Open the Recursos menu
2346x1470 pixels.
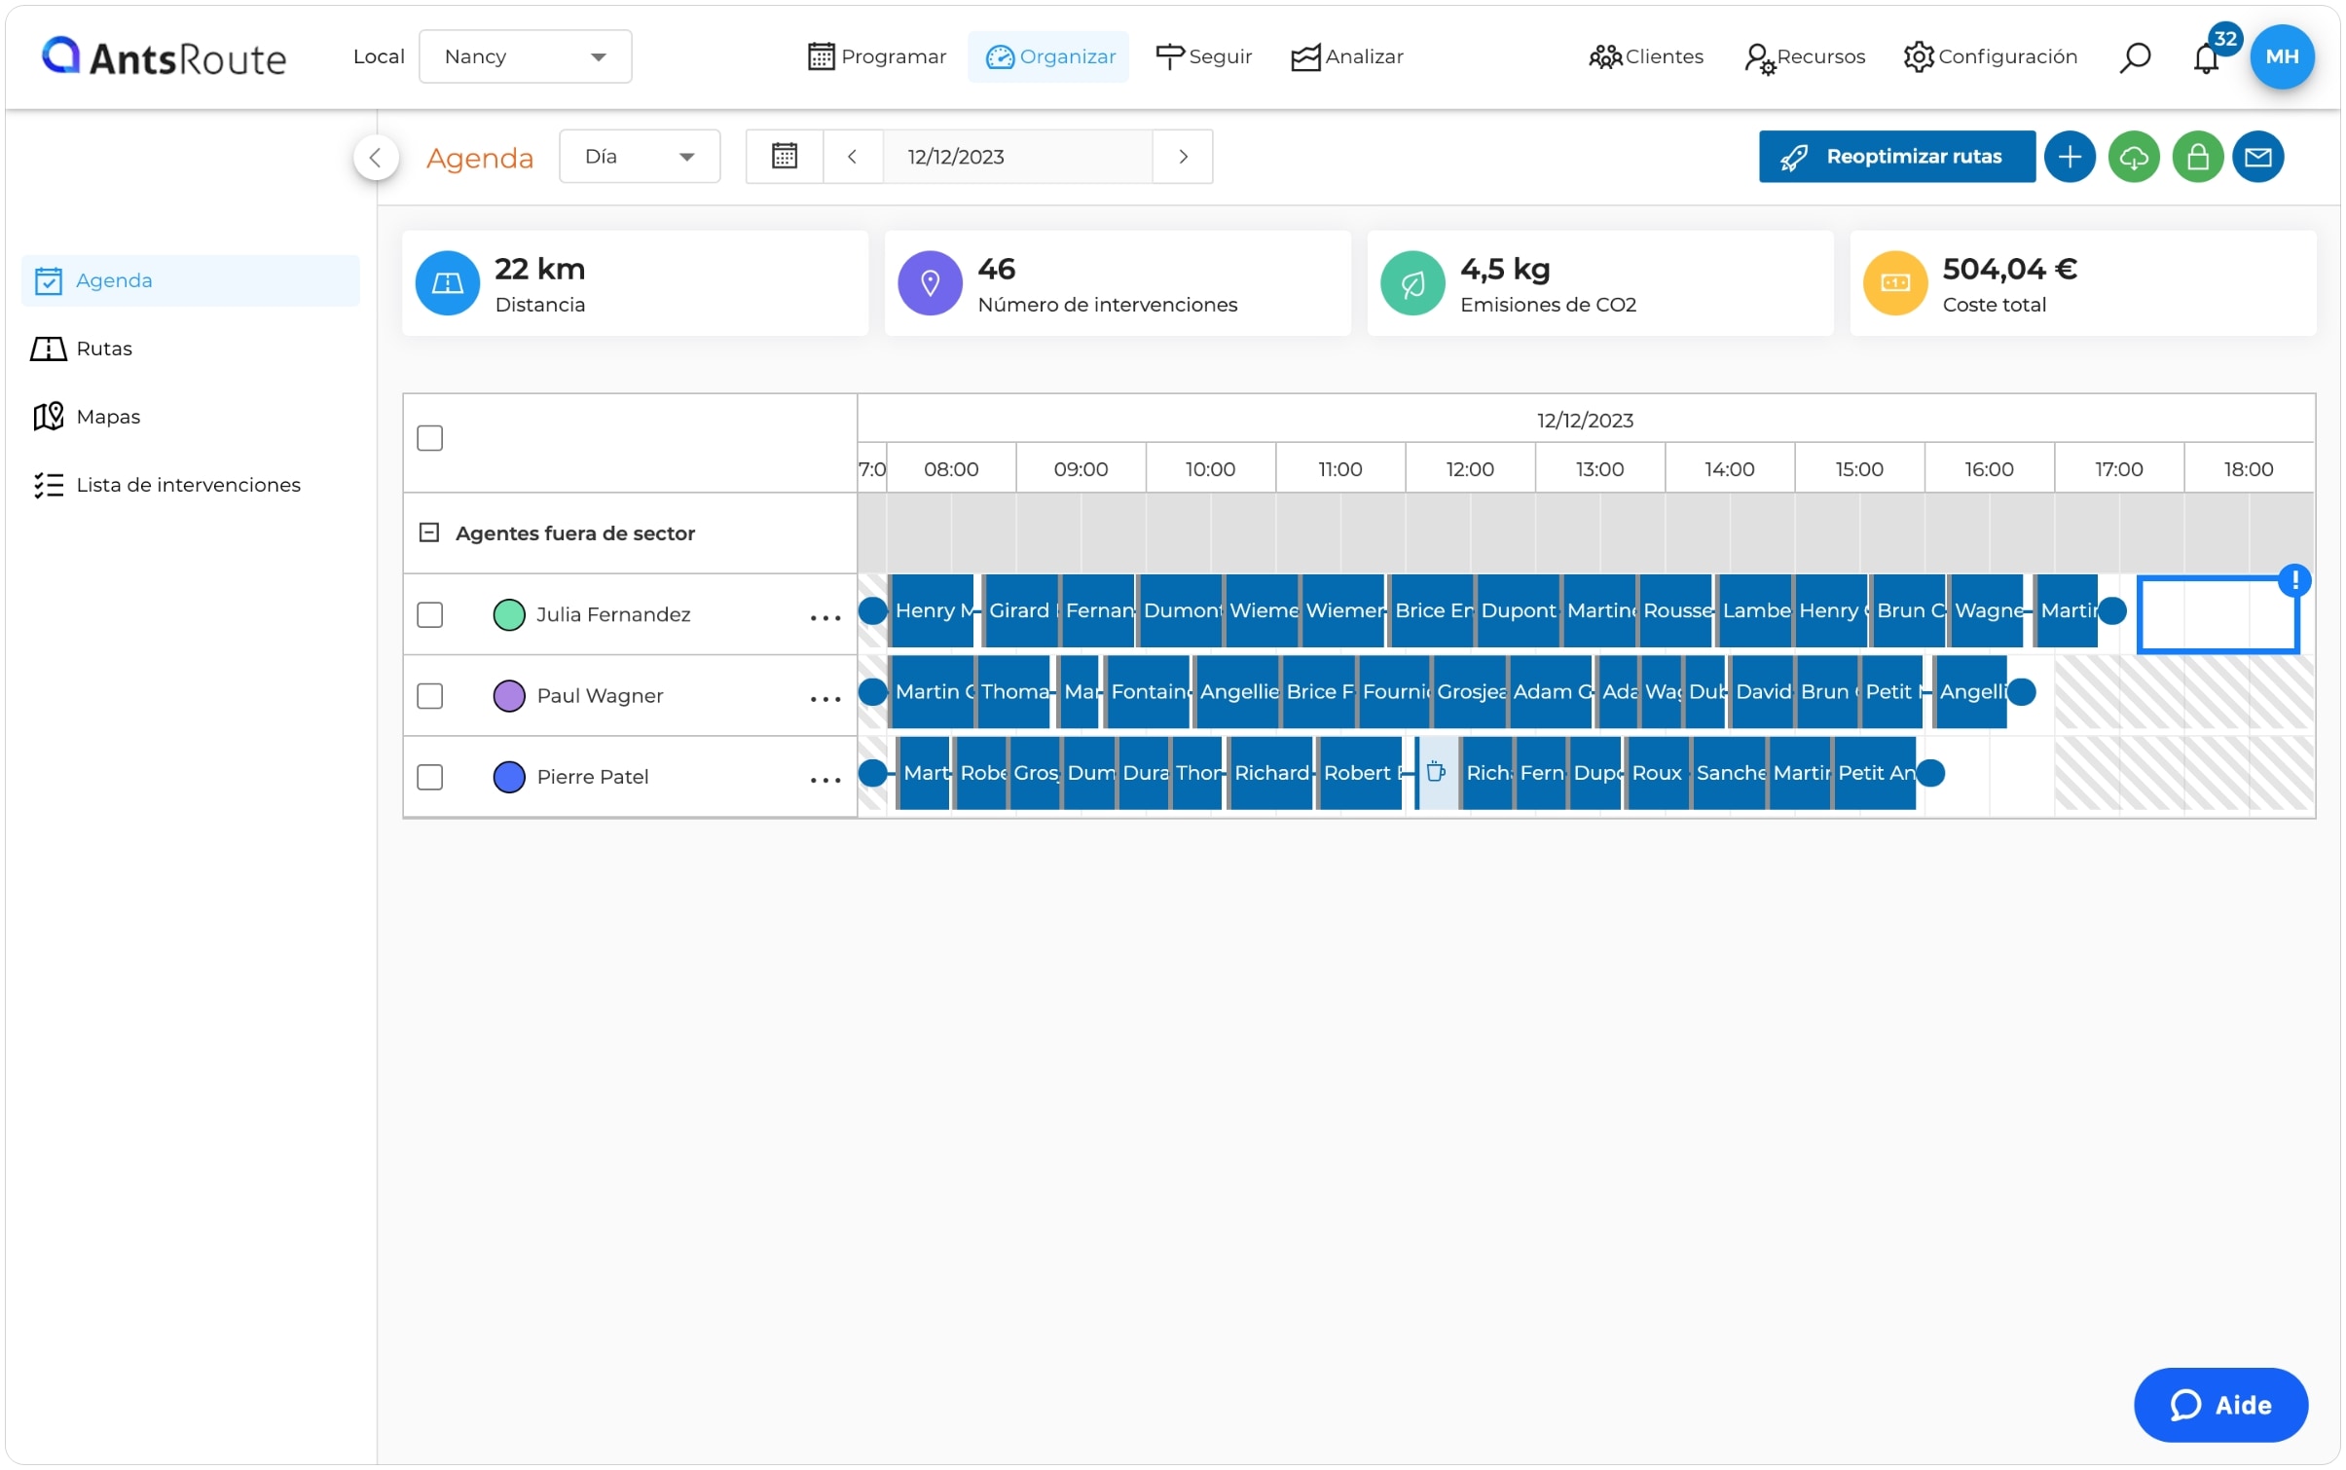coord(1805,56)
